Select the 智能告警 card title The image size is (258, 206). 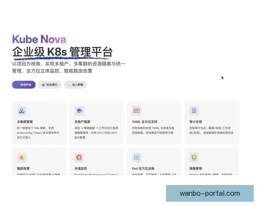point(23,168)
